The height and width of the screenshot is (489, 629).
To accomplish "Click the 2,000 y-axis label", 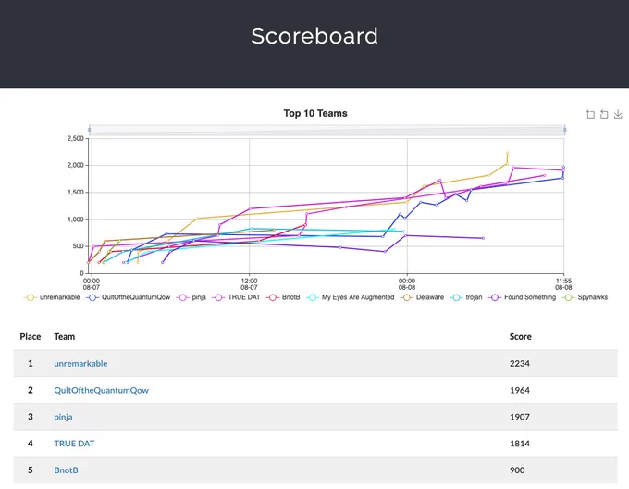I will 76,166.
